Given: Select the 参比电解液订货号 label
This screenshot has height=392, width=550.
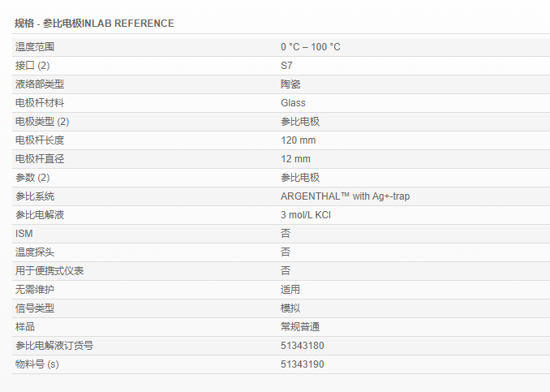Looking at the screenshot, I should tap(54, 346).
